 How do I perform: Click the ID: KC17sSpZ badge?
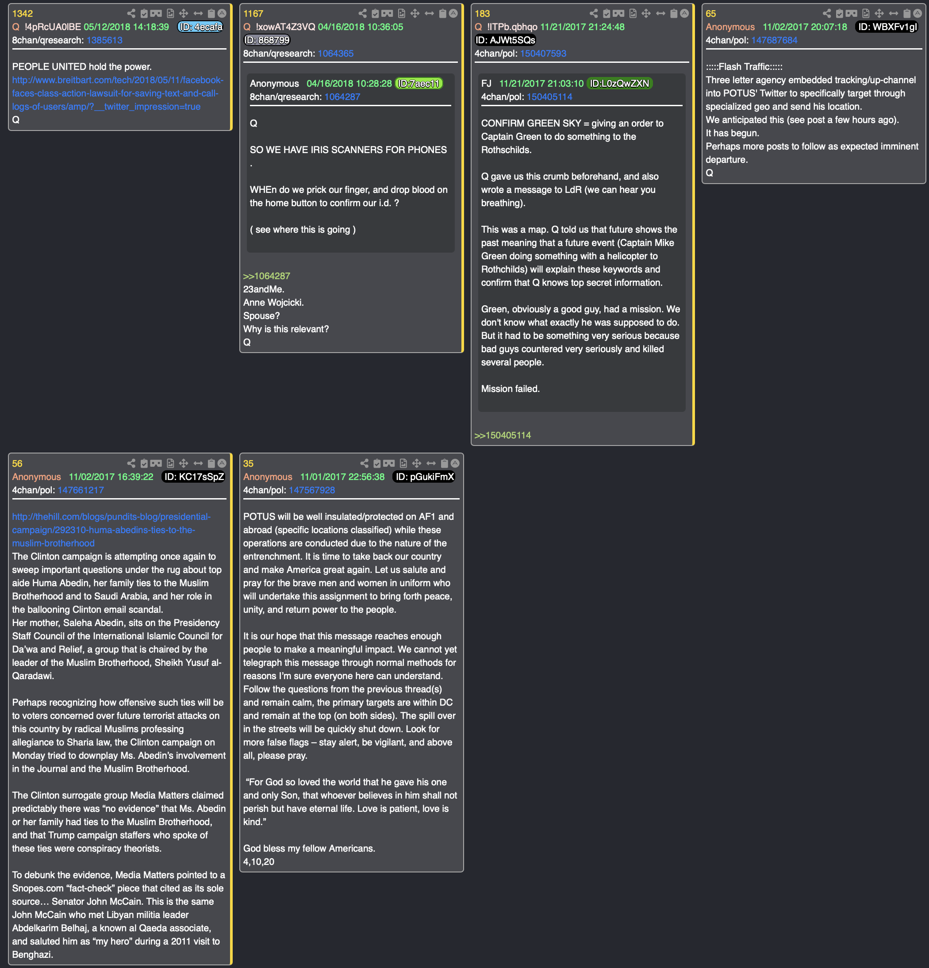pos(194,477)
